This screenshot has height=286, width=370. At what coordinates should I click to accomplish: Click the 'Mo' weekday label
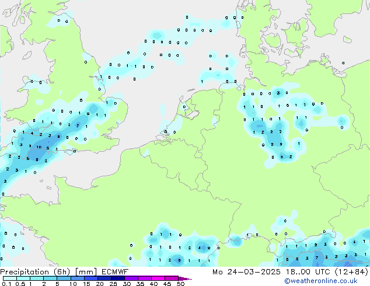pos(217,272)
